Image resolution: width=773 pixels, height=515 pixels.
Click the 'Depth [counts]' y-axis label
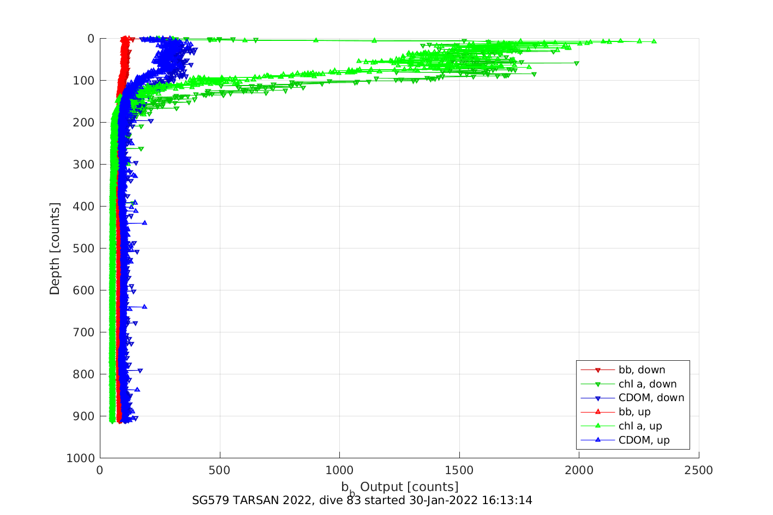[55, 249]
